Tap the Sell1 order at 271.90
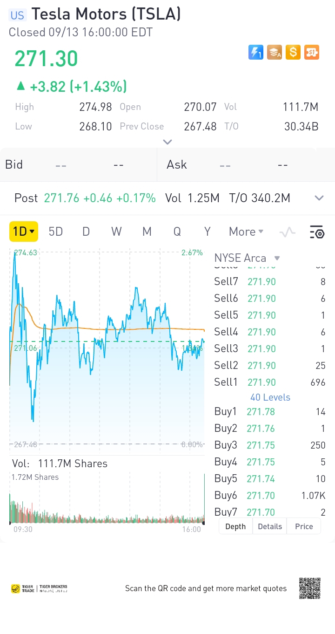The height and width of the screenshot is (634, 335). pyautogui.click(x=270, y=382)
